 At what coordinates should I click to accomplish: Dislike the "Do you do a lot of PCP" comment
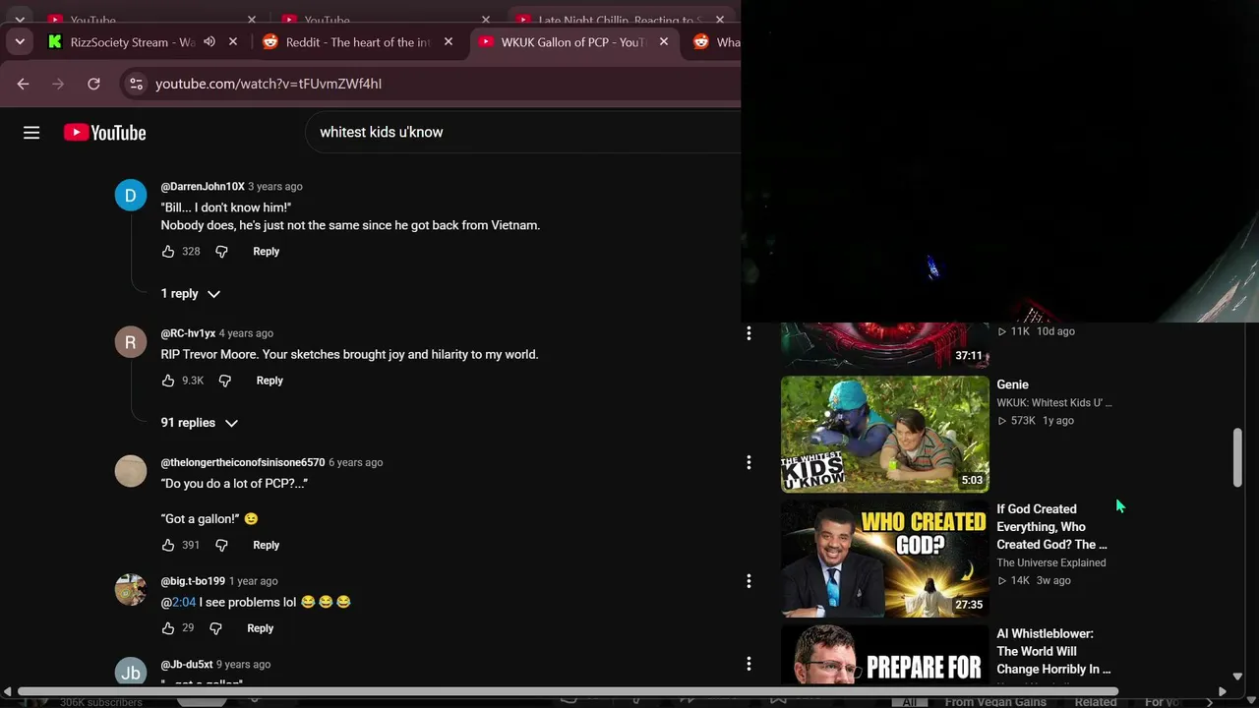221,545
